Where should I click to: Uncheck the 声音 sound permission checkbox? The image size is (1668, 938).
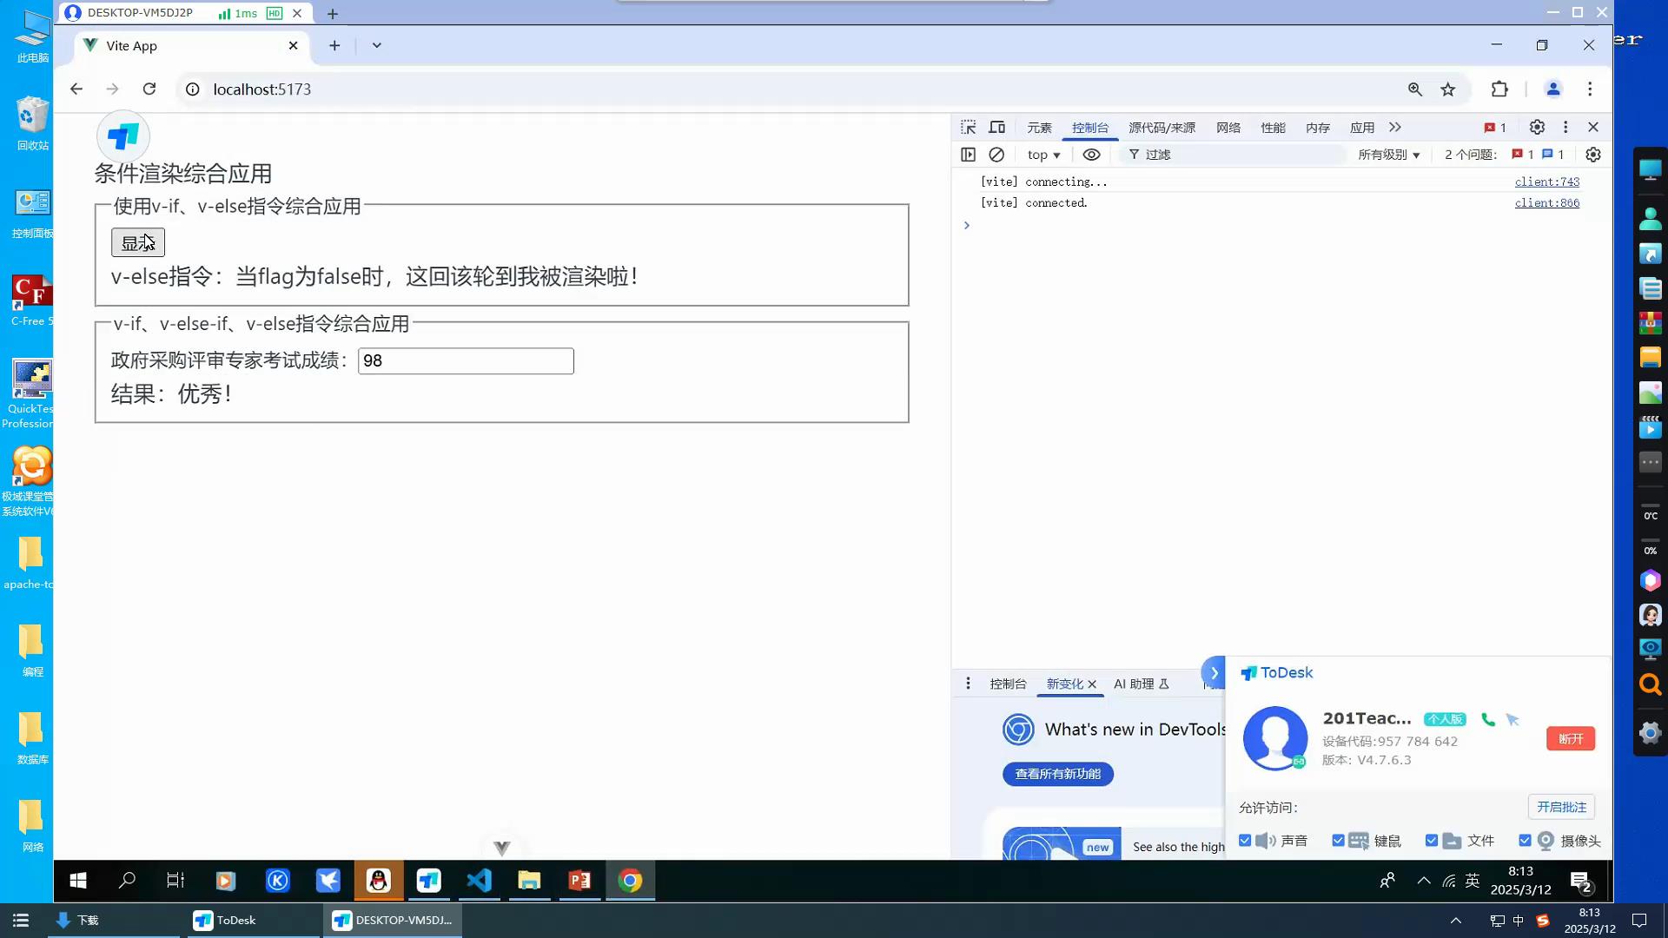point(1245,841)
